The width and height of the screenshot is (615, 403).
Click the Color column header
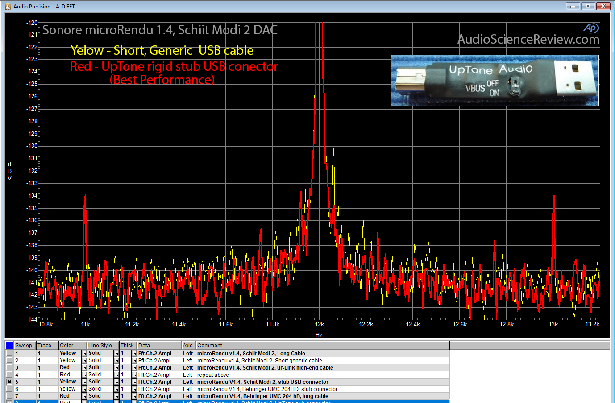[x=73, y=345]
